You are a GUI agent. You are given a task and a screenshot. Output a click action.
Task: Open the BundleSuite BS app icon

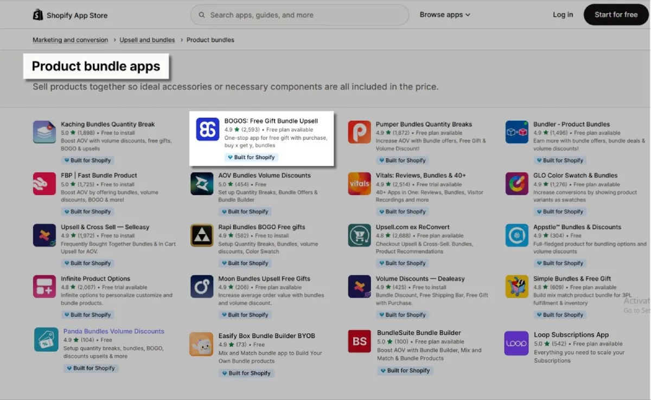pos(359,341)
